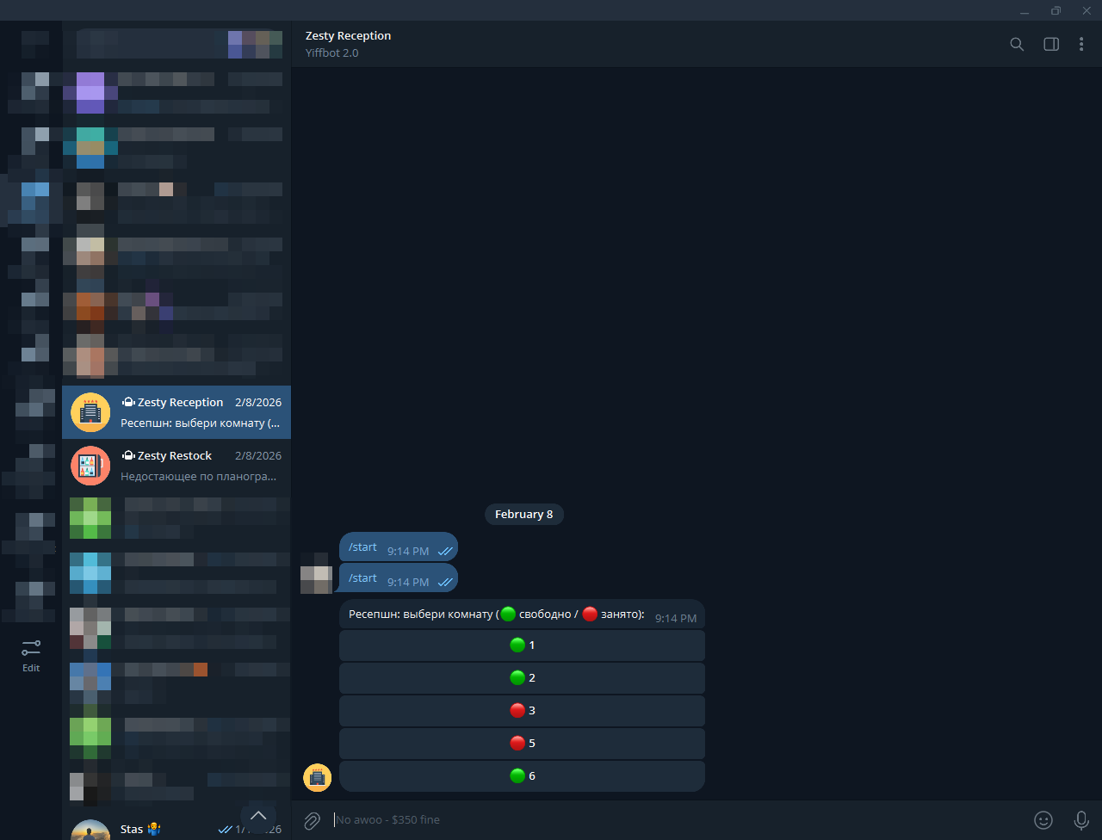Viewport: 1102px width, 840px height.
Task: Click the scroll-up chevron button in chat list
Action: click(258, 815)
